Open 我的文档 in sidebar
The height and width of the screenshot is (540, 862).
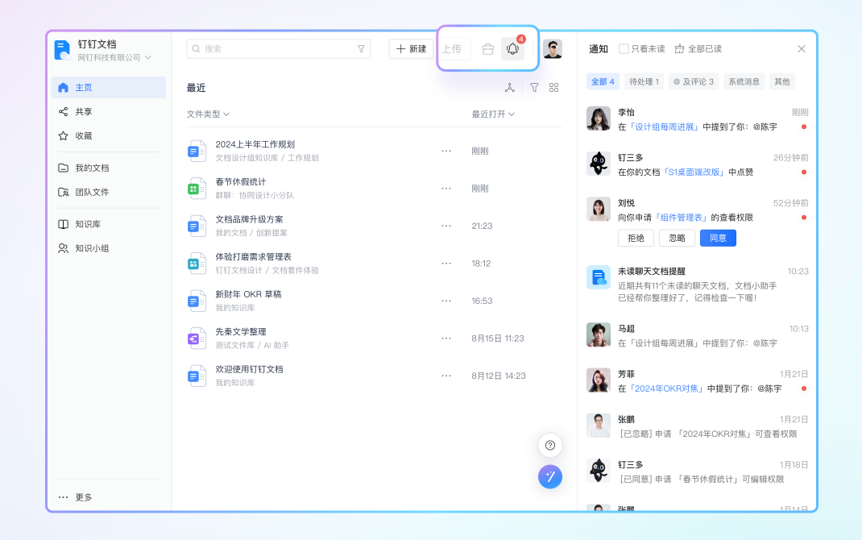[109, 168]
